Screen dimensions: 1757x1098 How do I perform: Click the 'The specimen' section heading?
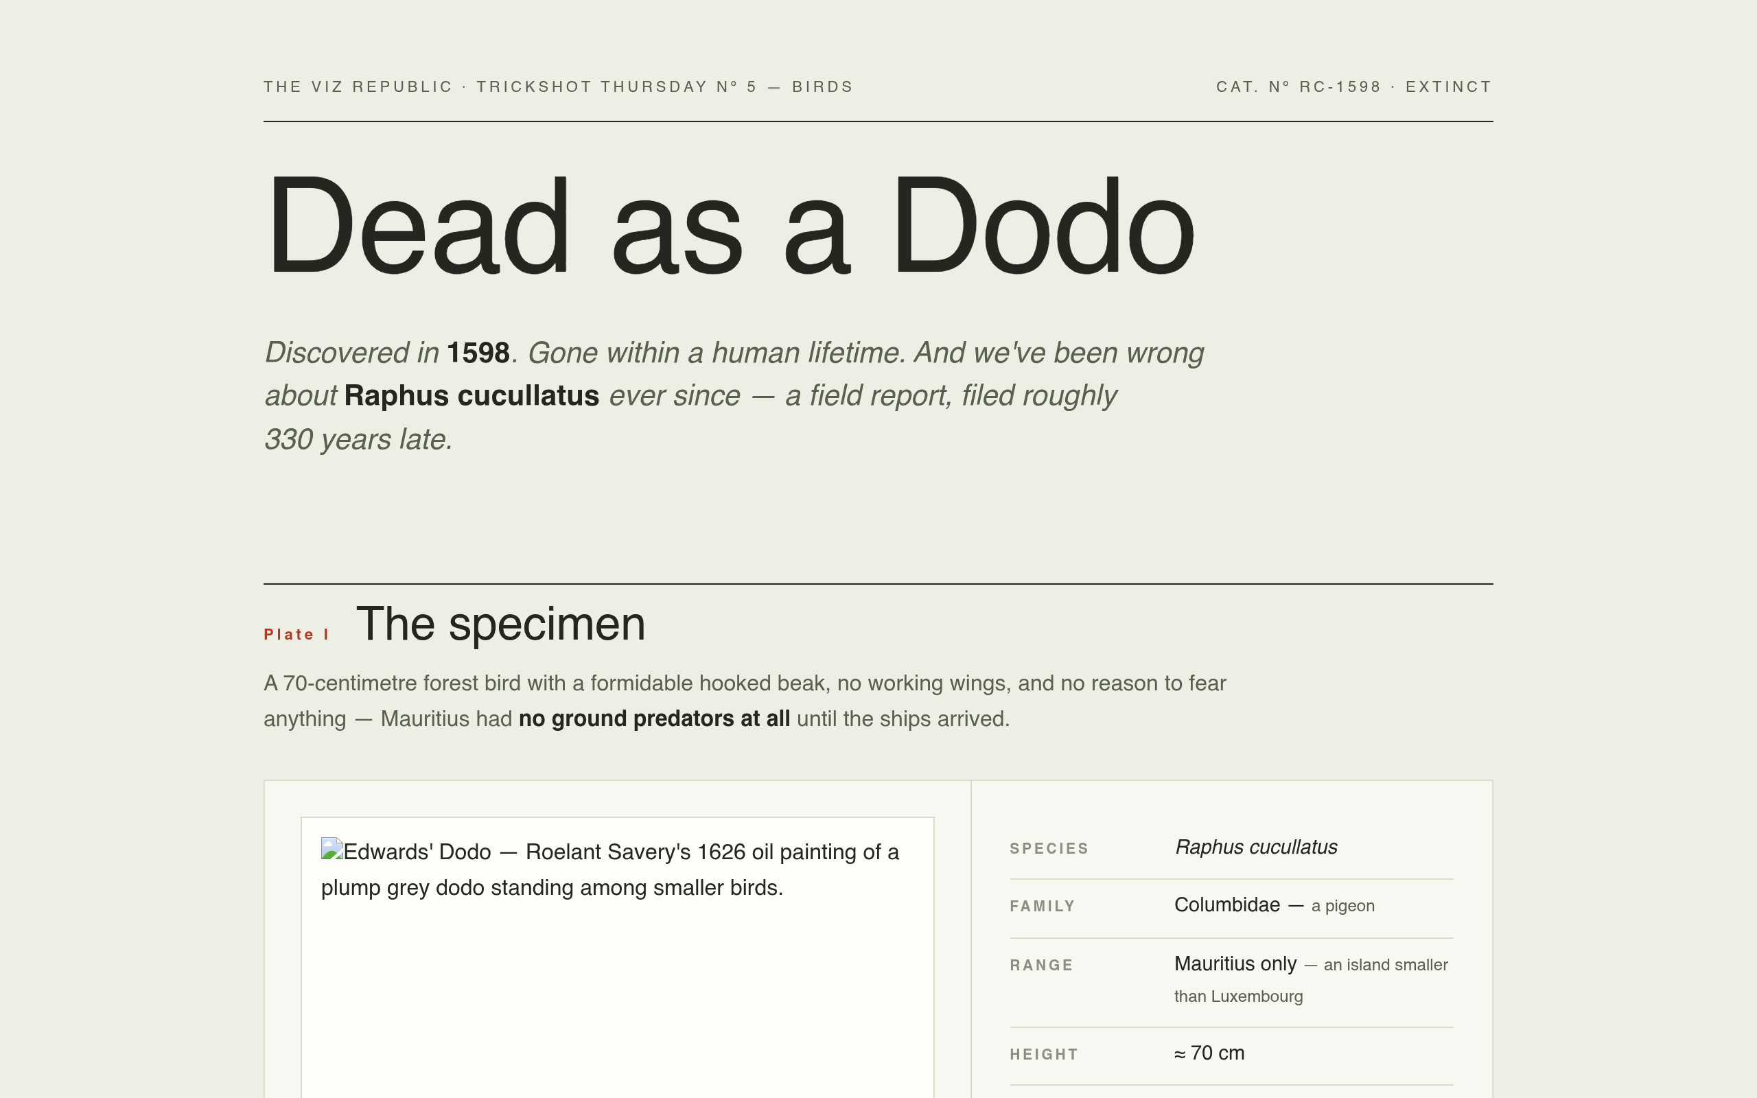pos(500,624)
